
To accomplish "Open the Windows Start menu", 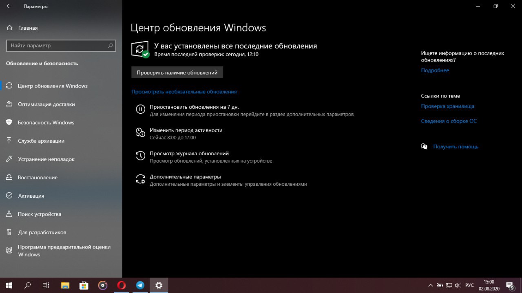I will [x=9, y=285].
